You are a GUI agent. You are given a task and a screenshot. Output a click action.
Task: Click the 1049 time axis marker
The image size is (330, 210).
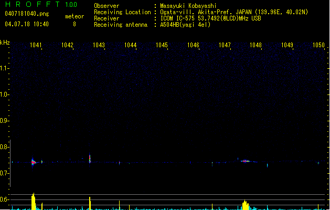pyautogui.click(x=288, y=45)
